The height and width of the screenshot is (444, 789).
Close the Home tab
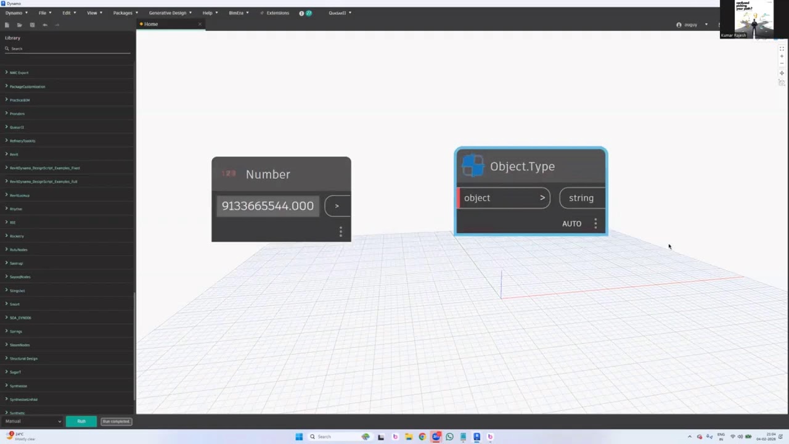[x=200, y=24]
